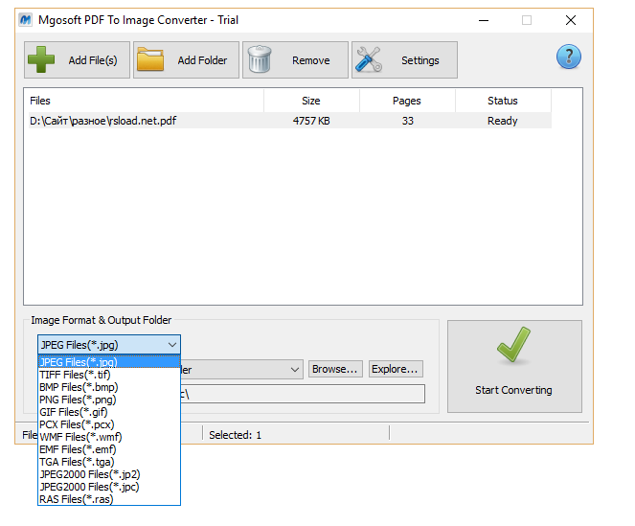Select PNG Files(*.png) output format
Screen dimensions: 635x526
(109, 400)
